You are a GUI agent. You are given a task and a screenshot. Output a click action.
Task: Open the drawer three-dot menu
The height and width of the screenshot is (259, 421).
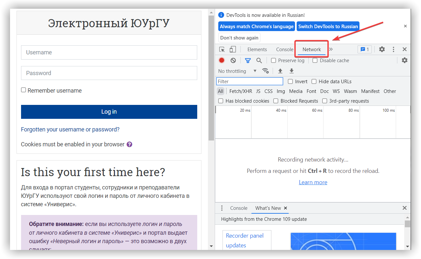222,208
